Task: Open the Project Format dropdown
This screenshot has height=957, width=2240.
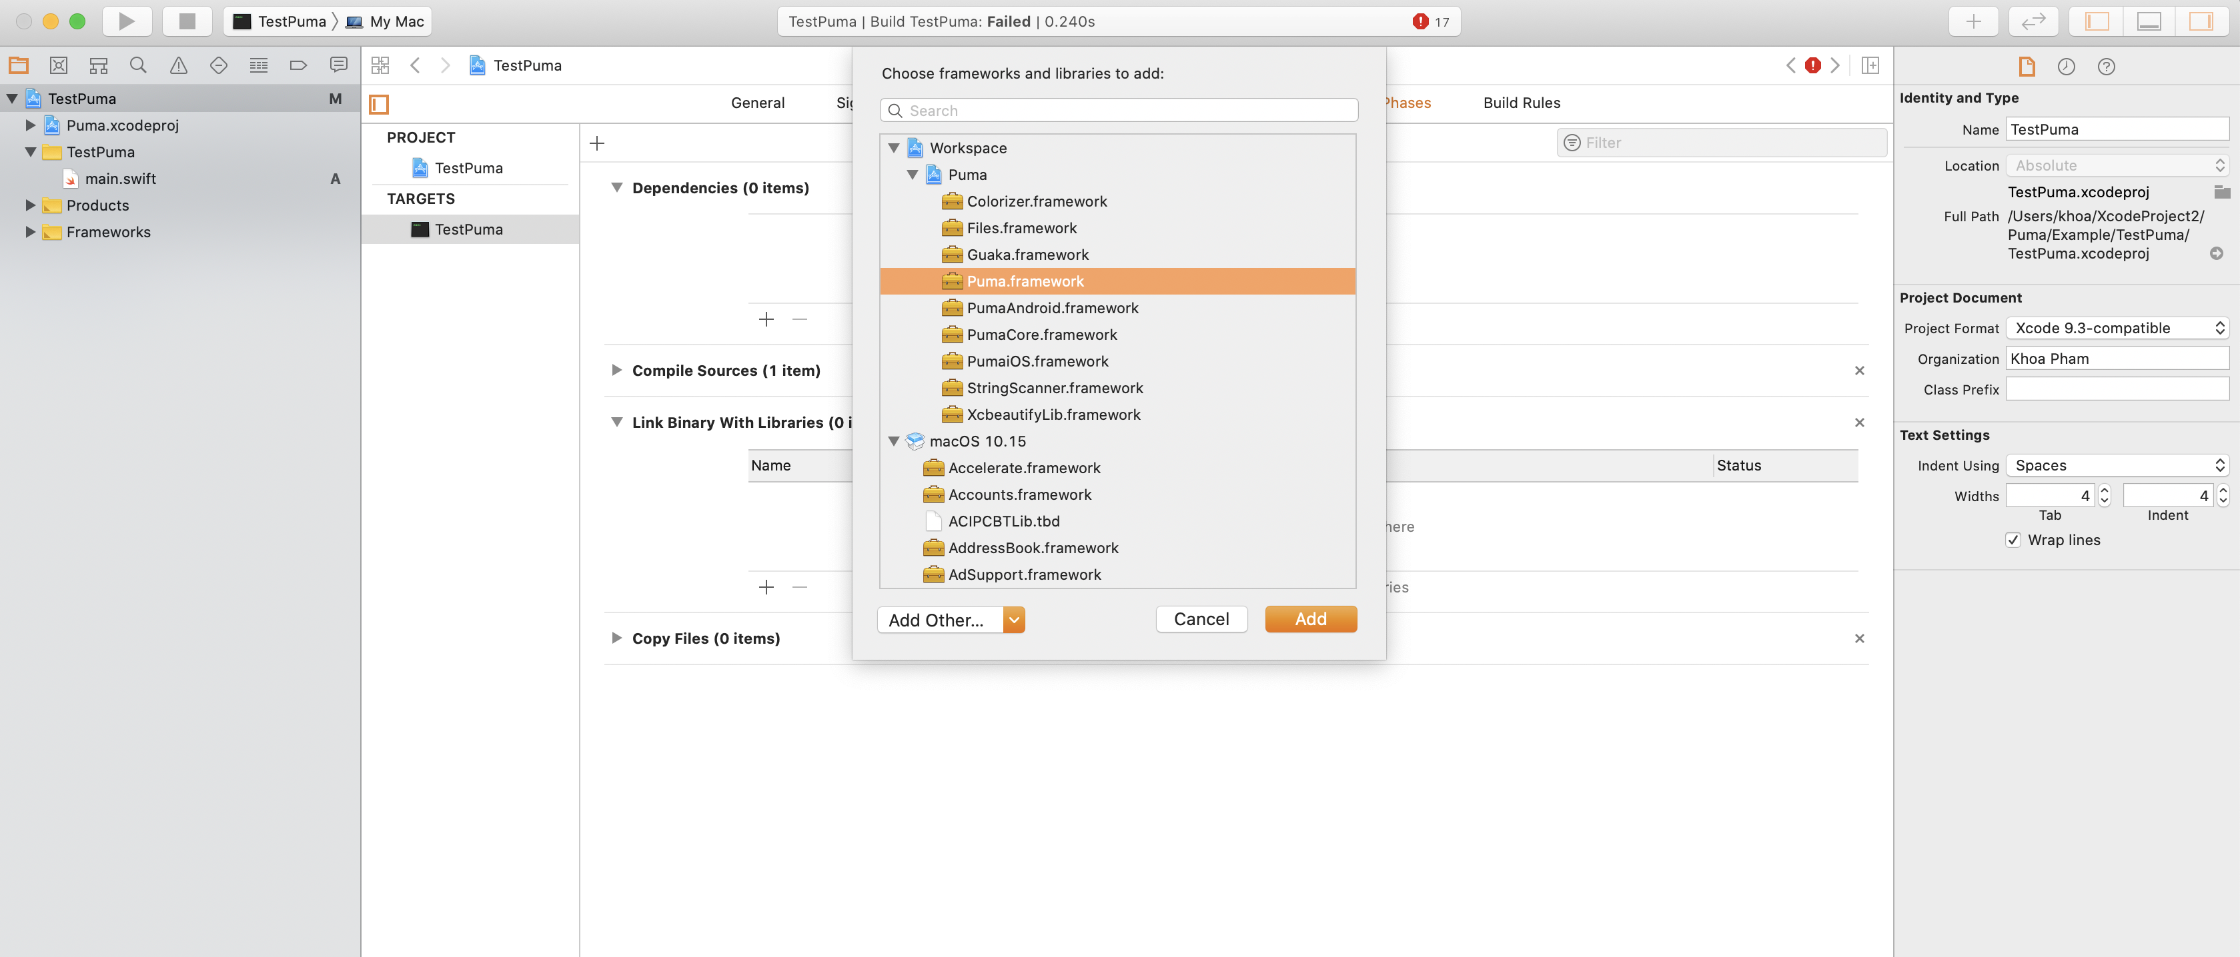Action: [2117, 327]
